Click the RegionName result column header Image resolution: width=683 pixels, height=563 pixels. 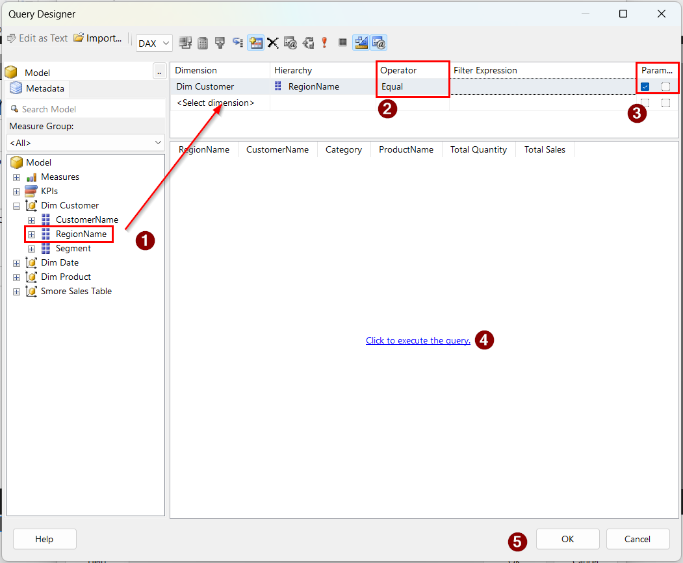pyautogui.click(x=204, y=150)
